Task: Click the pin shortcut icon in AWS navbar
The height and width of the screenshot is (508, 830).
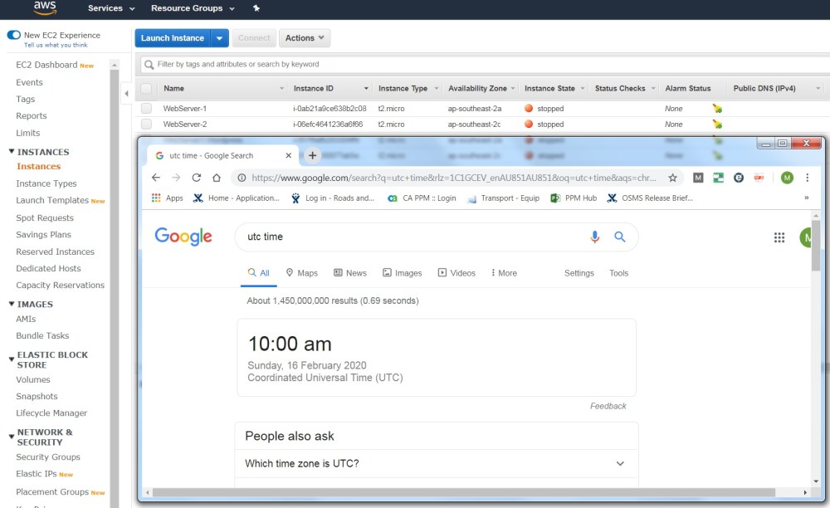Action: coord(256,8)
